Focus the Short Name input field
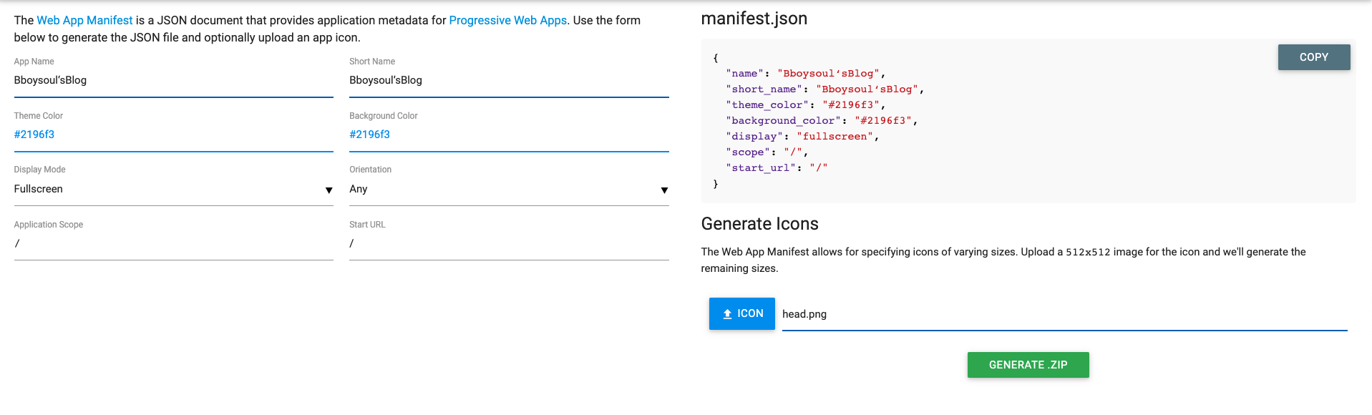The width and height of the screenshot is (1372, 415). click(508, 80)
